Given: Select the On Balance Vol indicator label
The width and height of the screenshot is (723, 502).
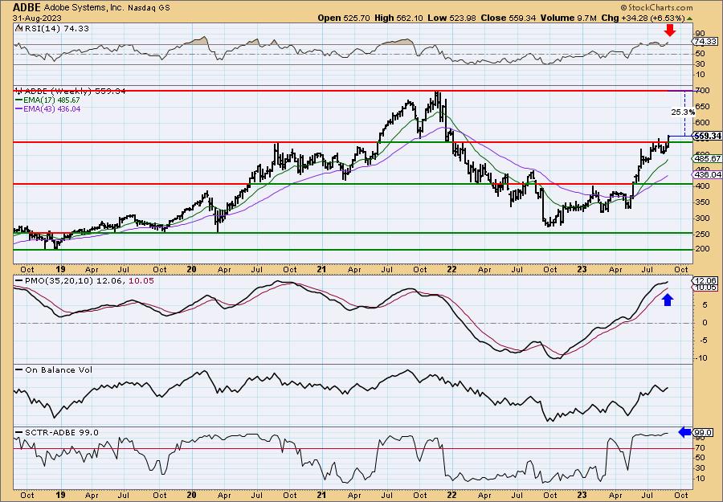Looking at the screenshot, I should pyautogui.click(x=58, y=369).
